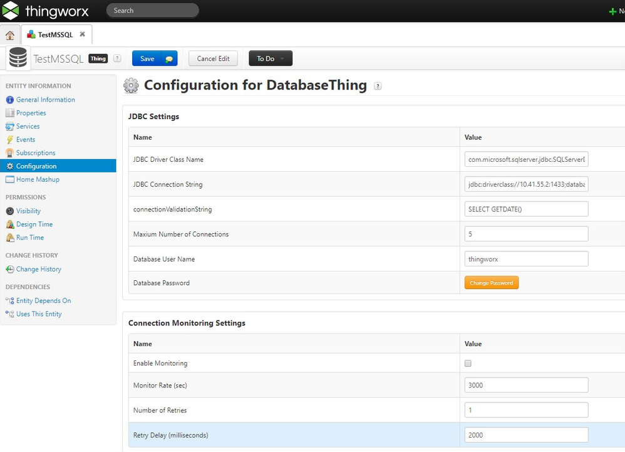The image size is (625, 452).
Task: Open Events with lightning icon
Action: [25, 140]
